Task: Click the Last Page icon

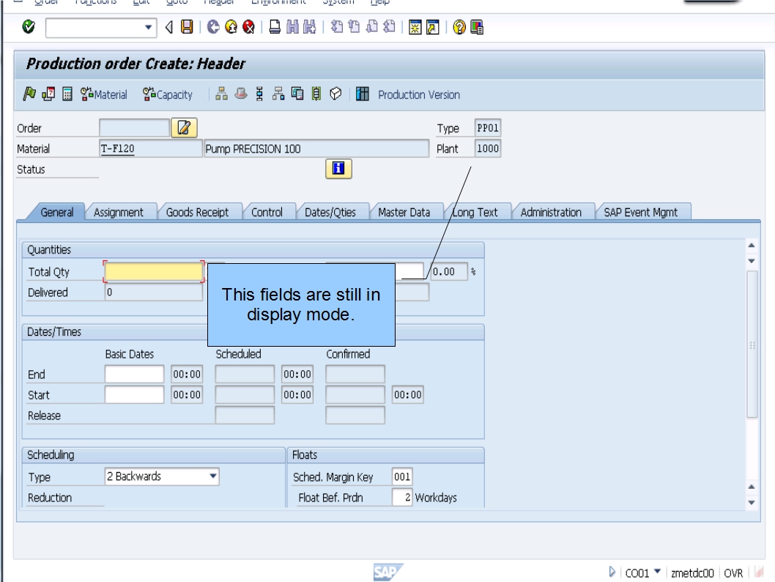Action: tap(390, 26)
